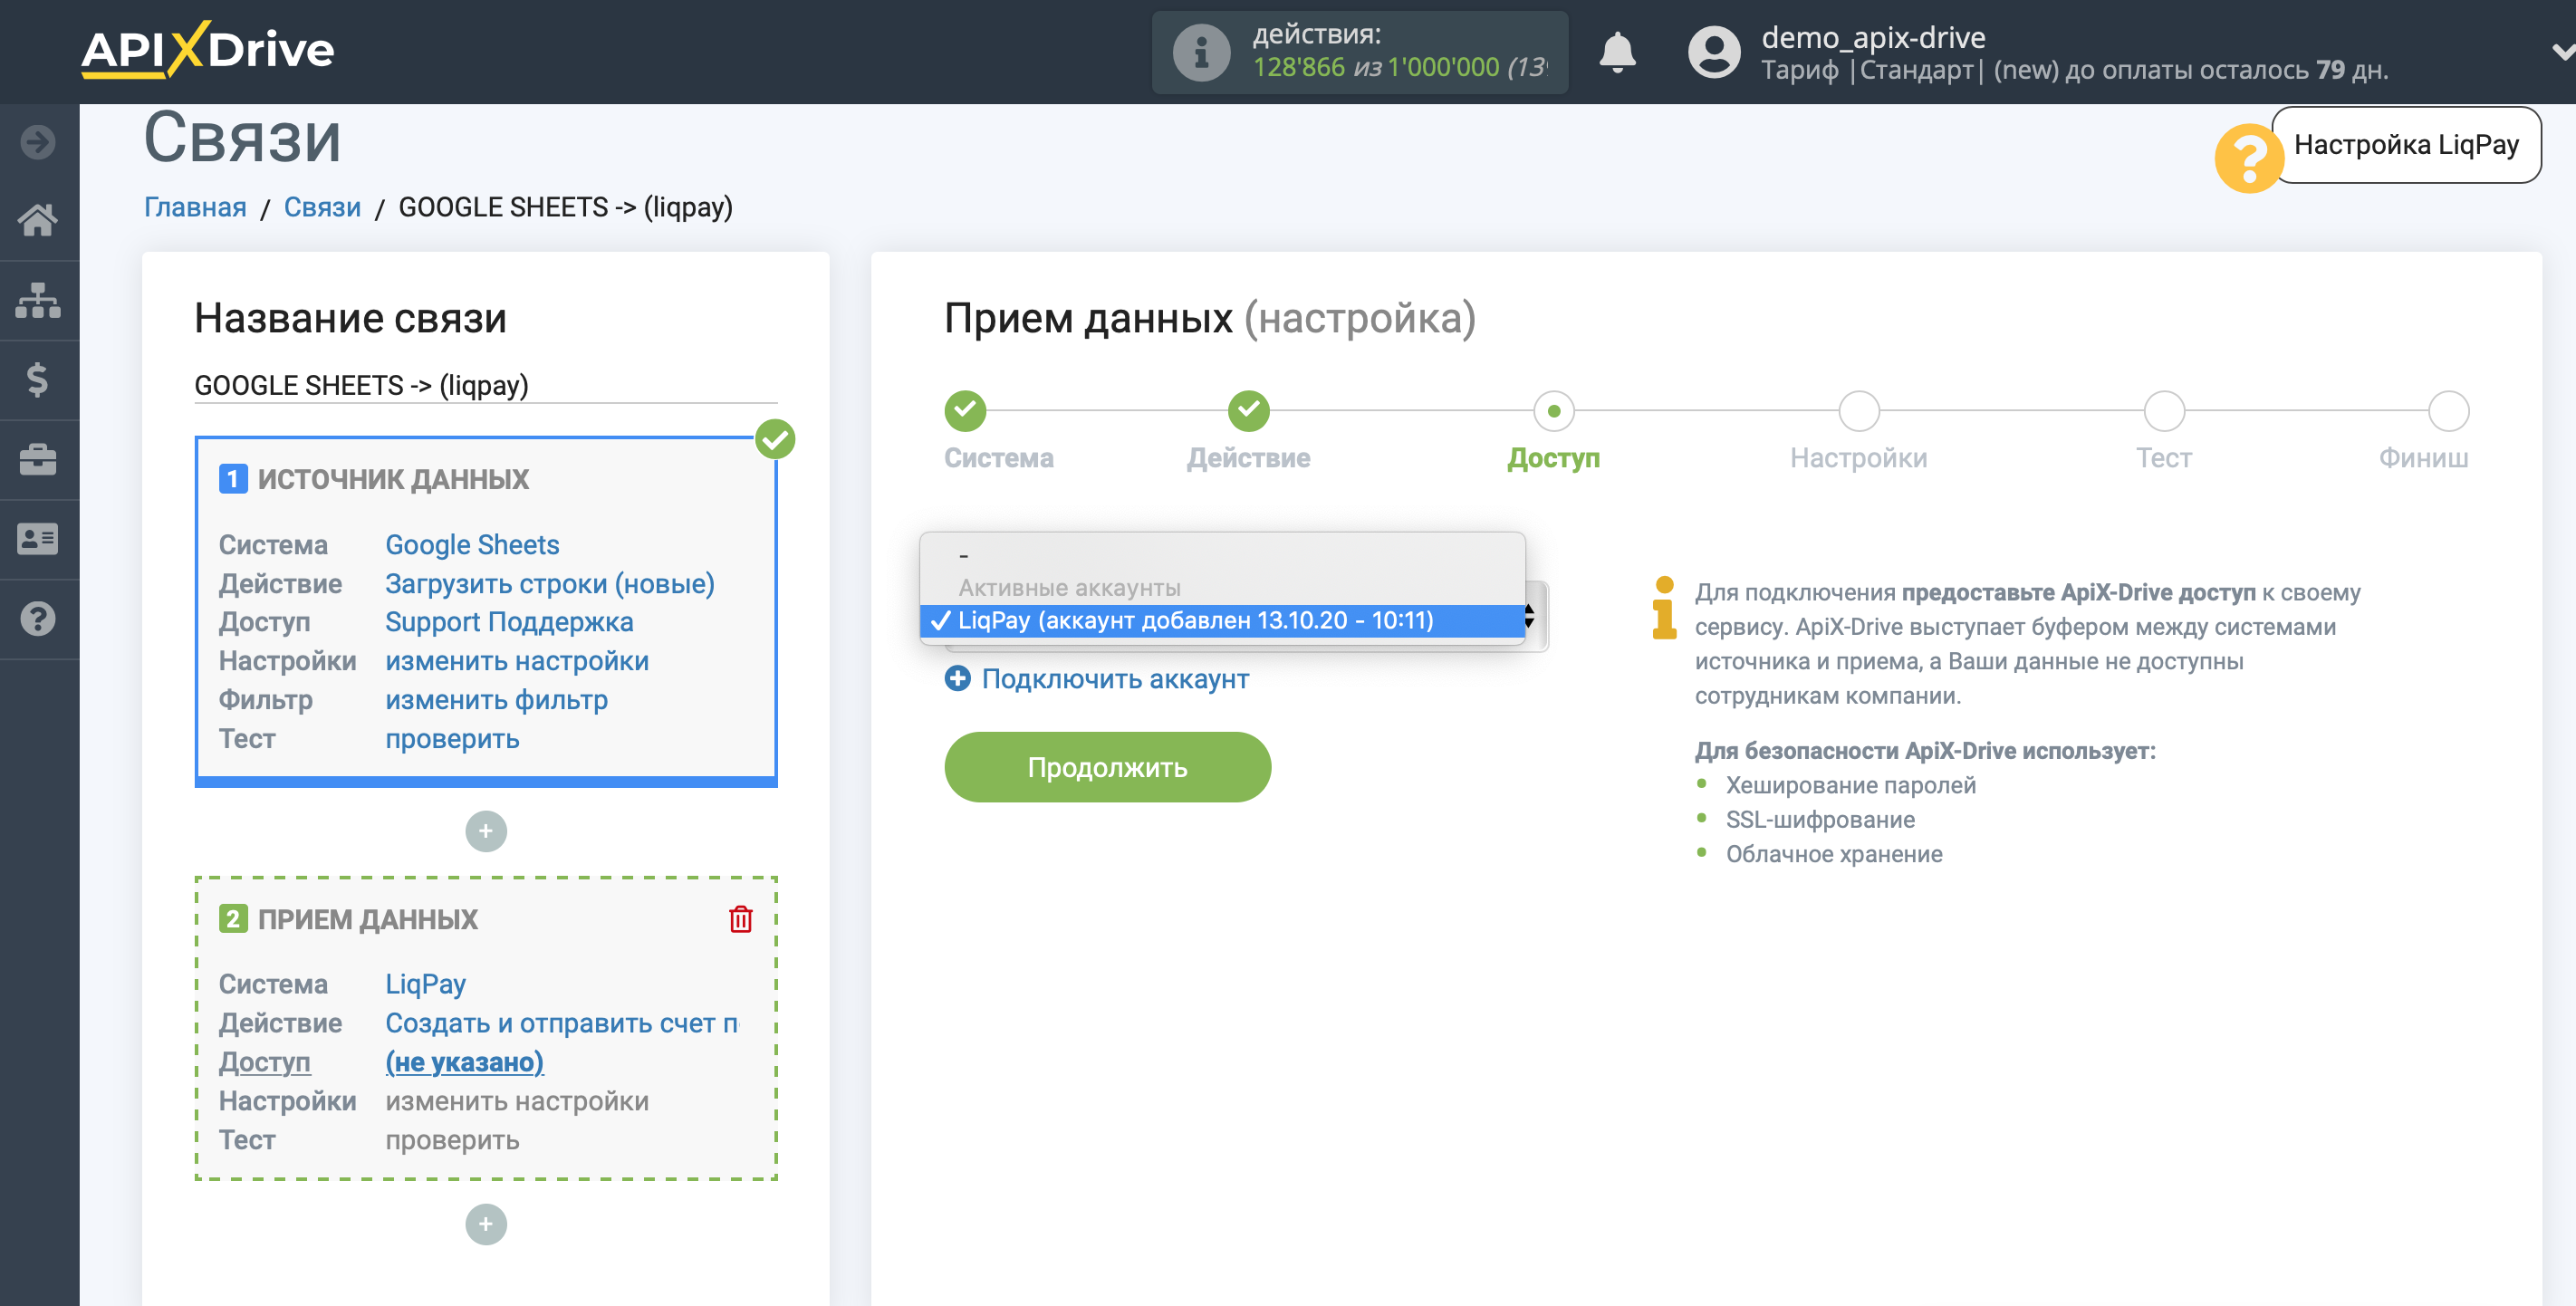Screen dimensions: 2576x1306
Task: Click ПРИЕМ ДАННЫХ header
Action: click(367, 919)
